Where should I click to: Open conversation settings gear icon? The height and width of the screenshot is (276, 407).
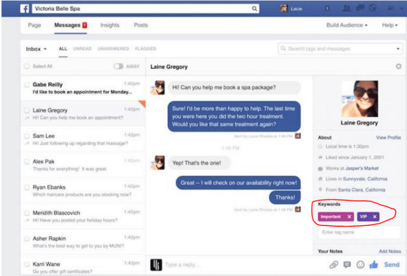tap(399, 67)
